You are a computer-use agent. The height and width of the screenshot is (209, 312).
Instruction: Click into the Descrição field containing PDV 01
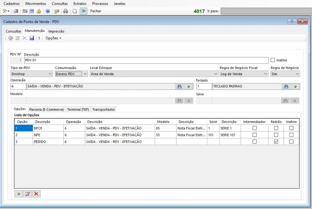tap(146, 60)
